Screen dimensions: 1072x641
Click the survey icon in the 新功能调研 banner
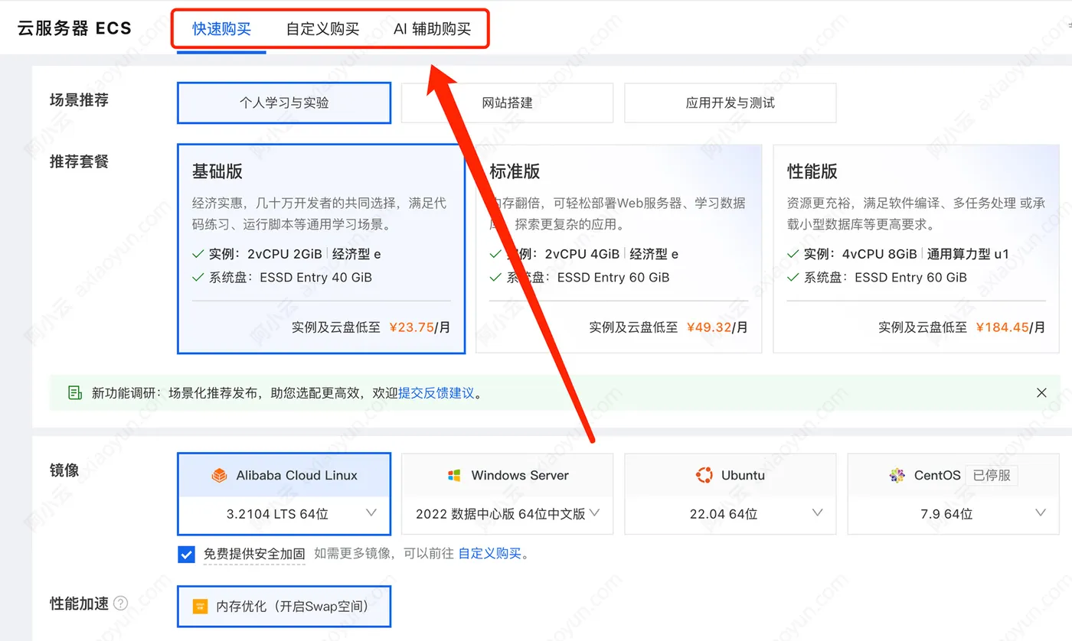coord(75,393)
